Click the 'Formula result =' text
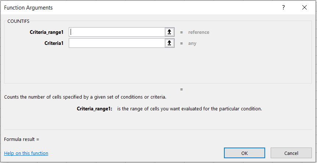The image size is (317, 163). tap(21, 139)
